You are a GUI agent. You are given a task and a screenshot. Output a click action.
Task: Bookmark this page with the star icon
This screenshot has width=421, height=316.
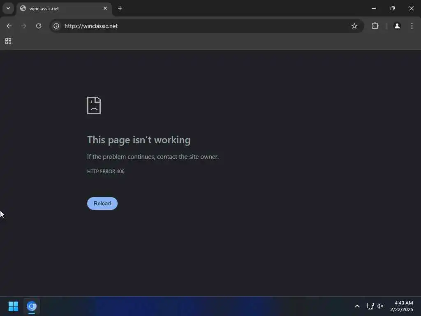tap(354, 26)
